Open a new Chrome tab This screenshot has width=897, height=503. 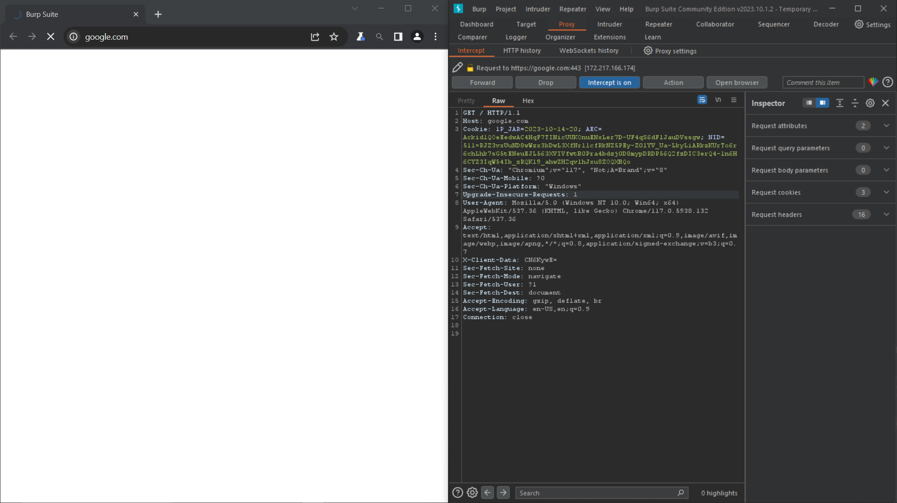(158, 14)
